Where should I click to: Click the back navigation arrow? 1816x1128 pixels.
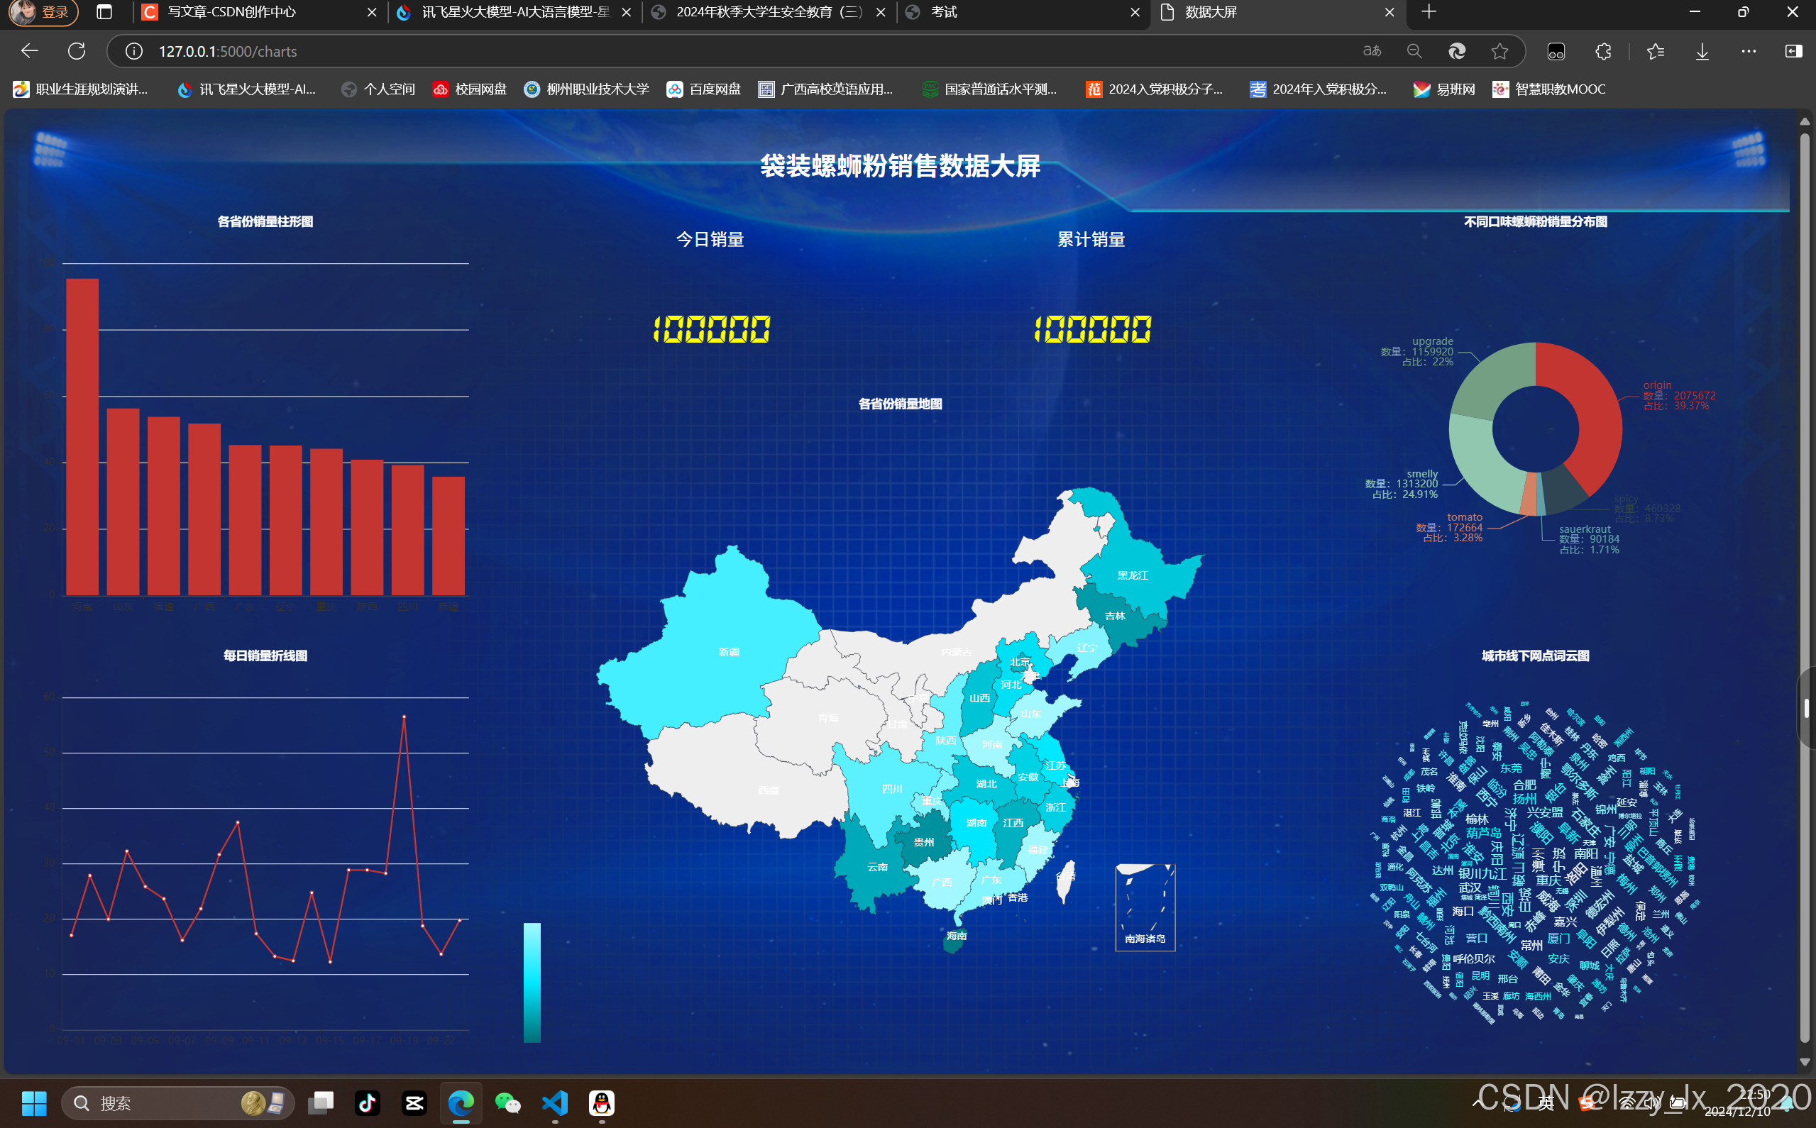click(30, 51)
